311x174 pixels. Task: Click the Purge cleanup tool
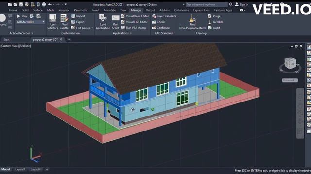pos(214,16)
